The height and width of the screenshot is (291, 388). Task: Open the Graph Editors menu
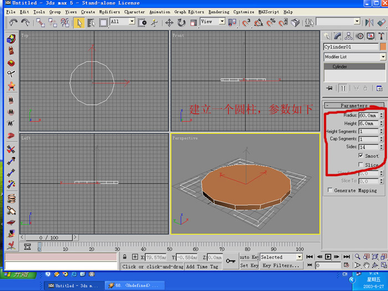(189, 12)
